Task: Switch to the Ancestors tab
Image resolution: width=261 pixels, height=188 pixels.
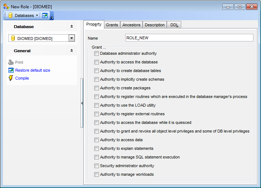Action: coord(131,25)
